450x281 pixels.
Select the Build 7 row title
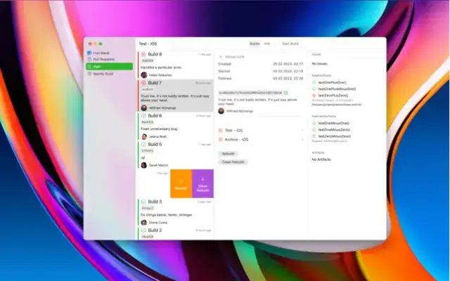[155, 83]
